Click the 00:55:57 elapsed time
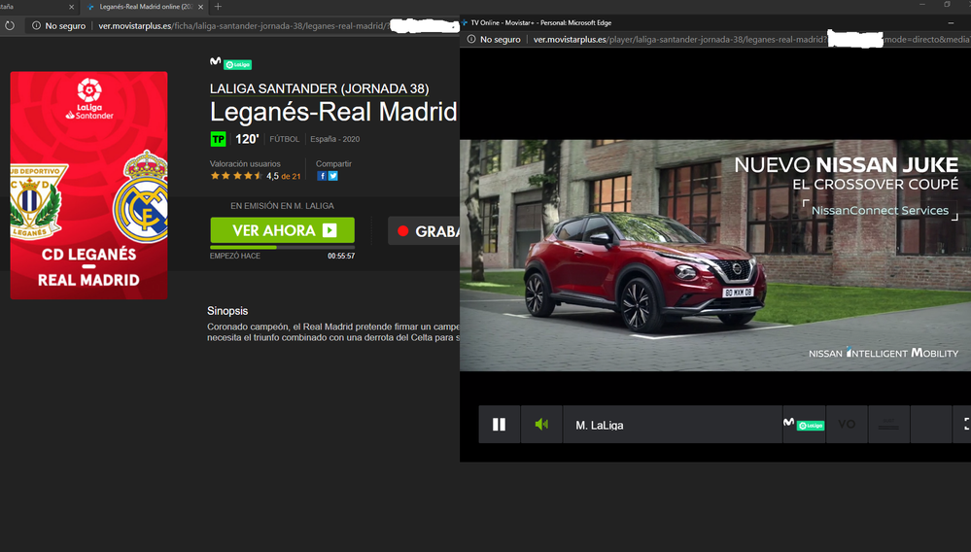The image size is (971, 552). click(341, 256)
